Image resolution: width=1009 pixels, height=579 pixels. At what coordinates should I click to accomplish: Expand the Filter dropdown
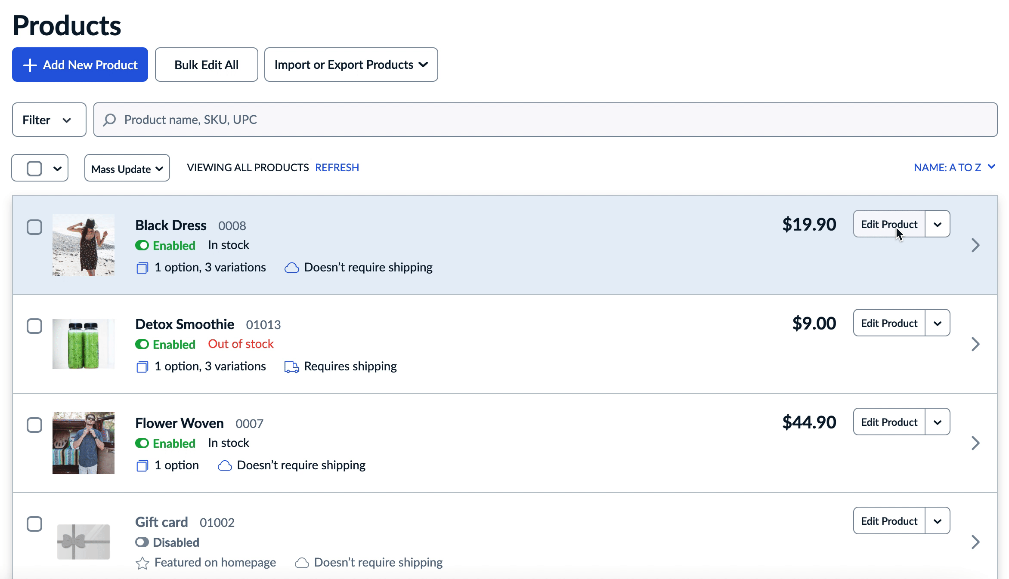tap(49, 120)
